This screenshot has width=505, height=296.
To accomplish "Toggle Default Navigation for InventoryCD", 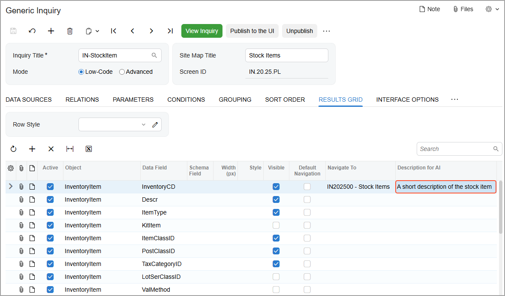I will [x=307, y=187].
